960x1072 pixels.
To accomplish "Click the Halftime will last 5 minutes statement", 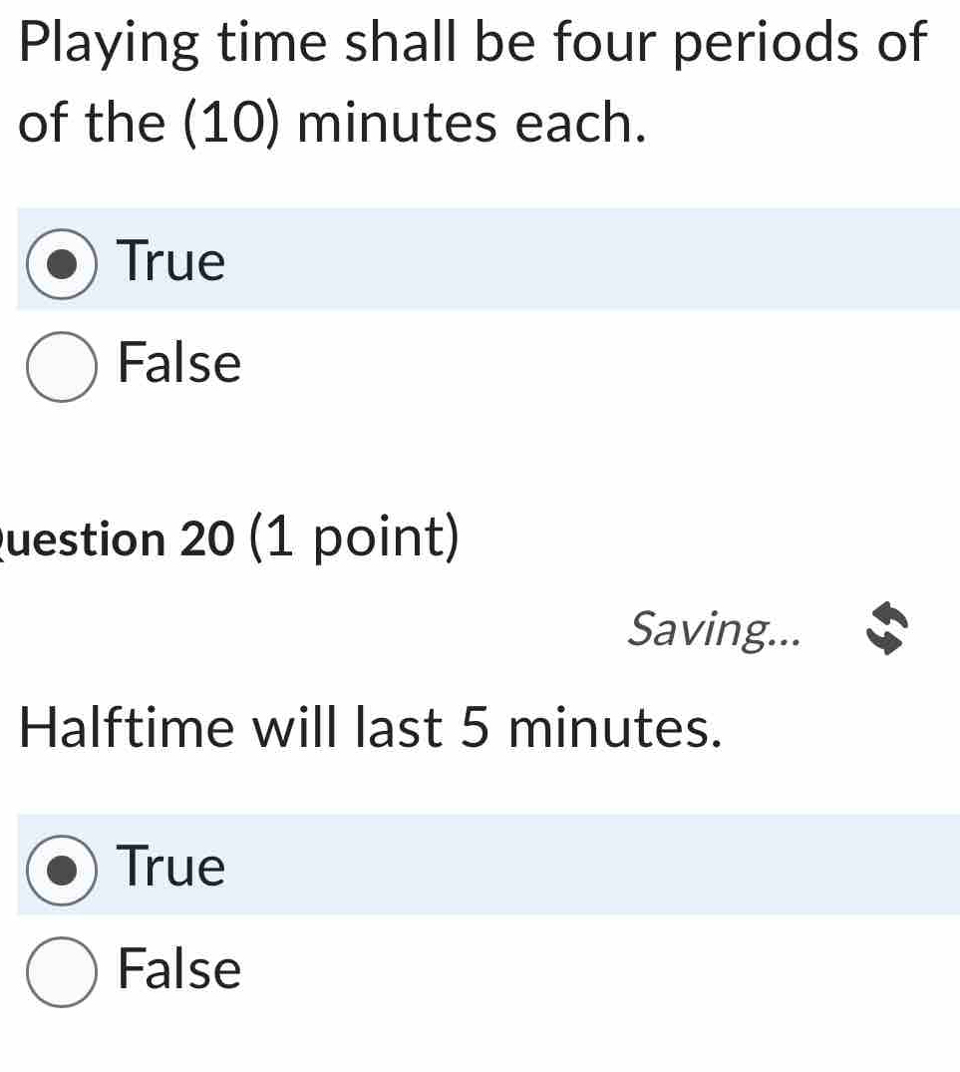I will (x=370, y=729).
